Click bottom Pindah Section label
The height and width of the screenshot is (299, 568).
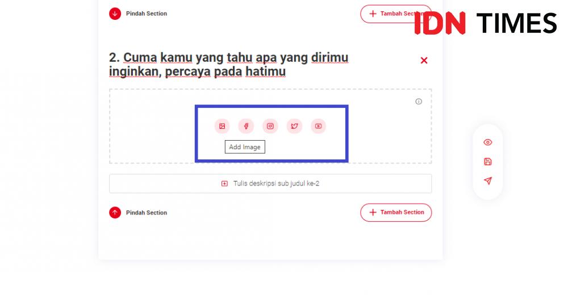(147, 213)
